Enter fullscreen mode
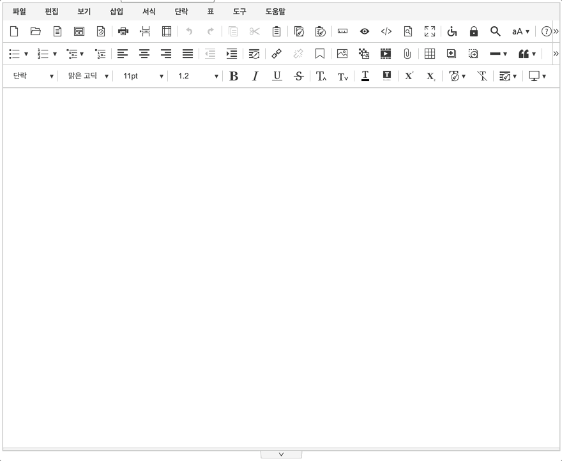 coord(430,31)
